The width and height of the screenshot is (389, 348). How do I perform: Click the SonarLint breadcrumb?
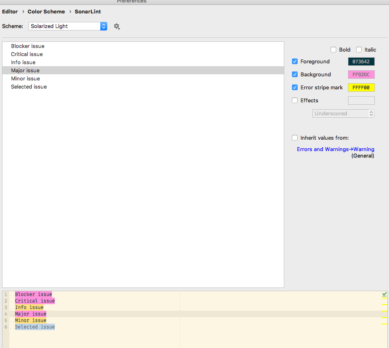click(x=88, y=12)
